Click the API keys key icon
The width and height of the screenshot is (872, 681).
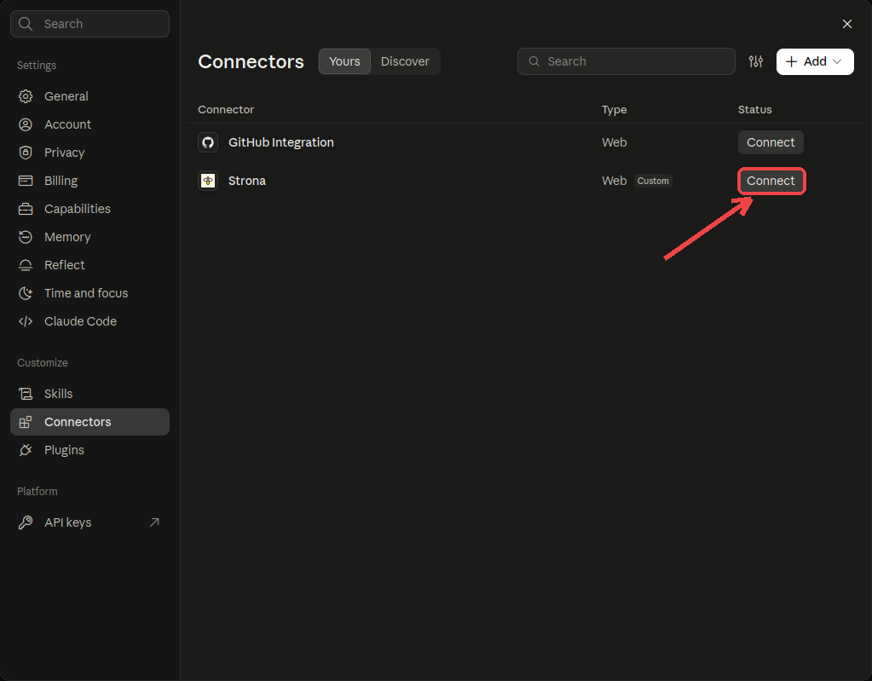[x=26, y=522]
